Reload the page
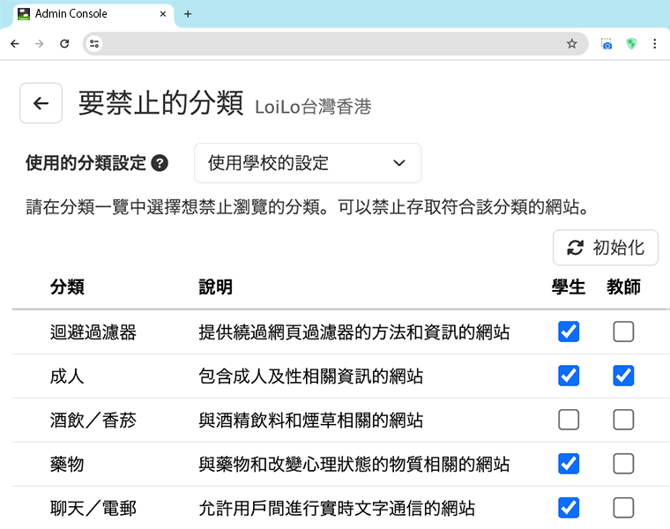The image size is (670, 529). tap(64, 43)
